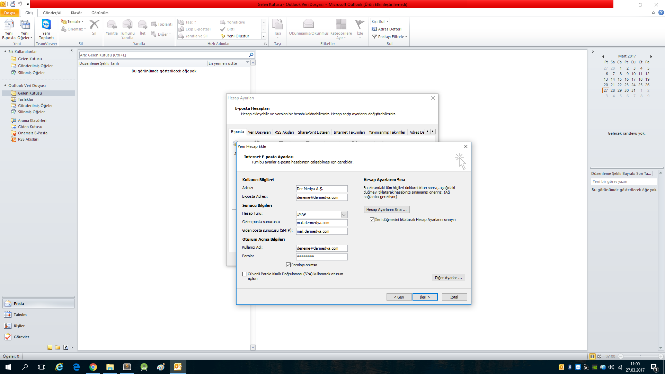Click the Kategorilere Ayır icon
The height and width of the screenshot is (374, 665).
click(x=341, y=29)
